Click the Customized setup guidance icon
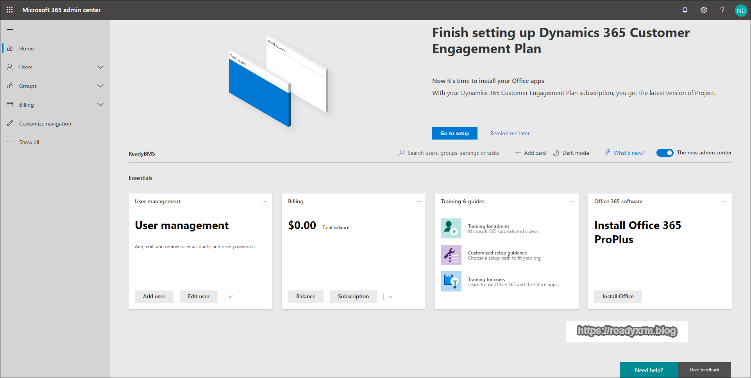The image size is (751, 378). click(451, 255)
